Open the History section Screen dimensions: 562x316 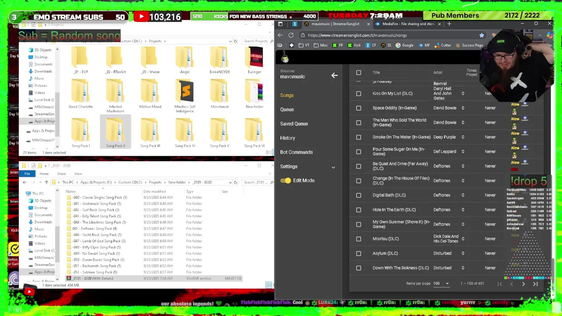pos(288,138)
